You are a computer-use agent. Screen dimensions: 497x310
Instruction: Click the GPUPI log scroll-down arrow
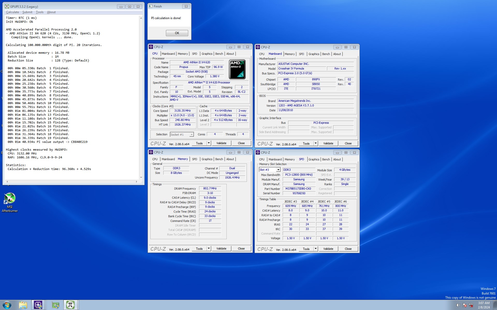[141, 177]
